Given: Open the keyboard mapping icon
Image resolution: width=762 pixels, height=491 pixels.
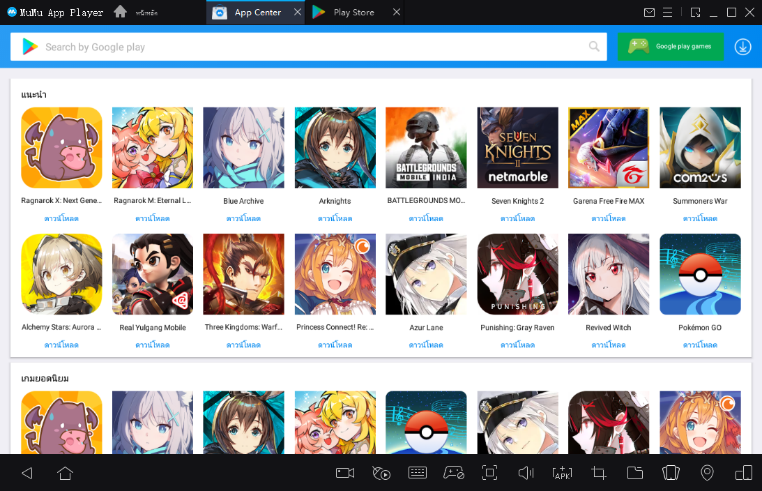Looking at the screenshot, I should [418, 473].
